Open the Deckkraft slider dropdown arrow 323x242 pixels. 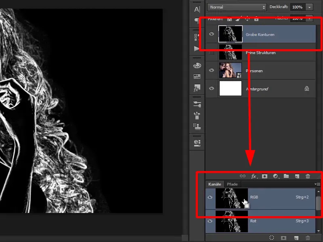point(309,7)
